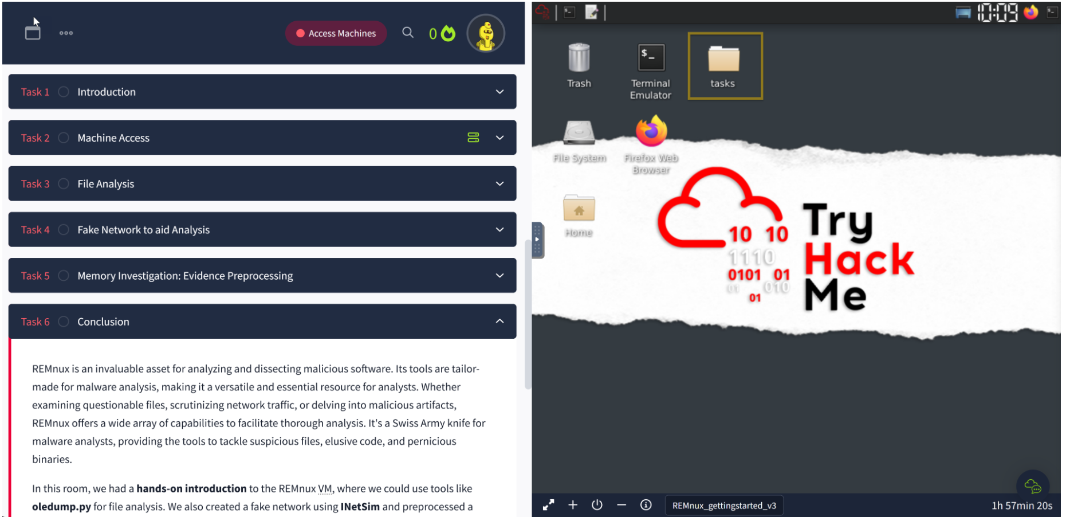1066x521 pixels.
Task: Select the Conclusion task title
Action: click(103, 322)
